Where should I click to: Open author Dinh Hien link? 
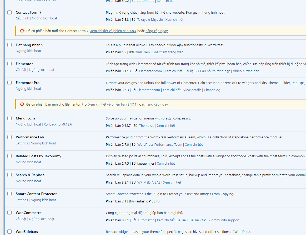point(142,52)
